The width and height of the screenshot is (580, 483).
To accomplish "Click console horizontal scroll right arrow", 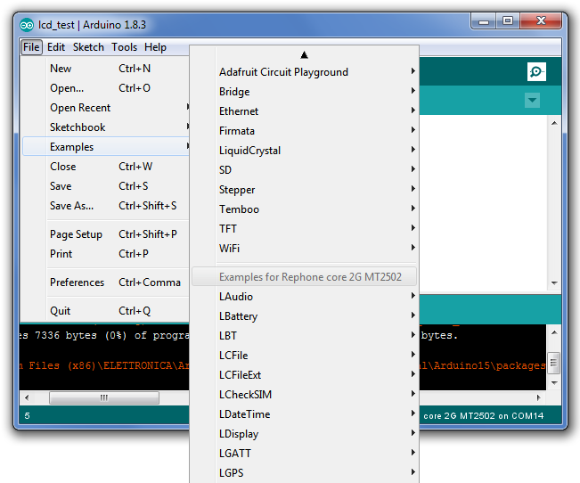I will (538, 397).
